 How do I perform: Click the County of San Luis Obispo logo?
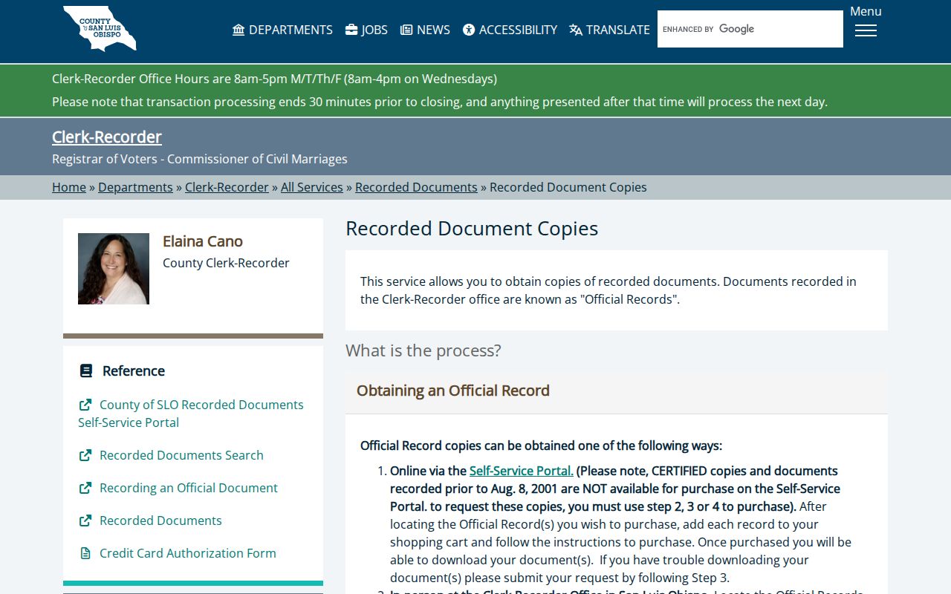[100, 28]
